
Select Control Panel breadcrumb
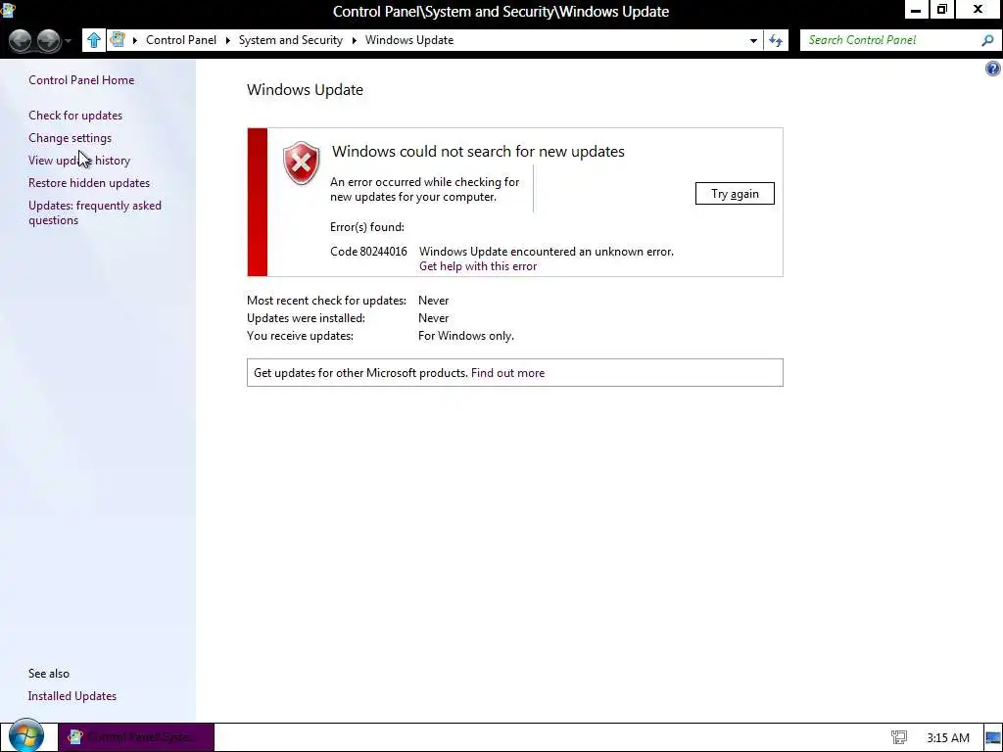(181, 39)
